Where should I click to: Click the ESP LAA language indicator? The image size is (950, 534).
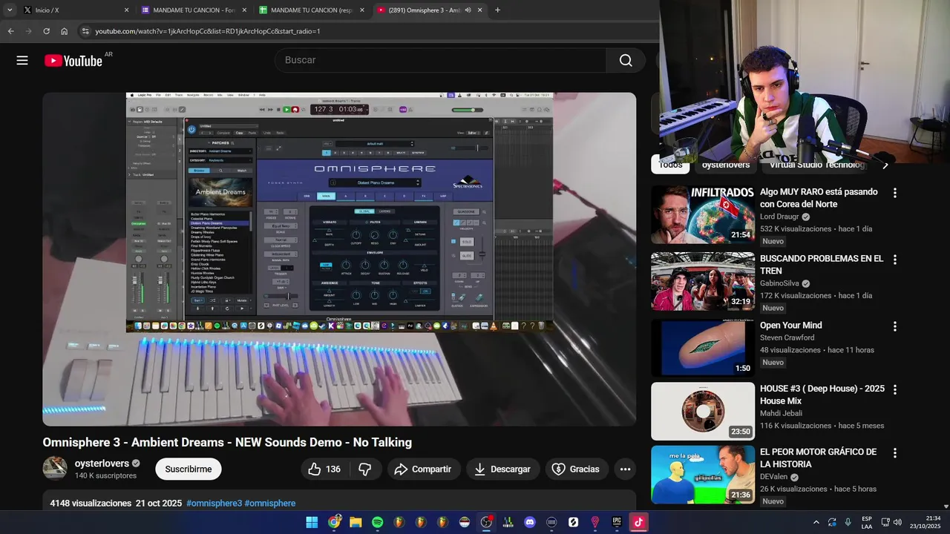click(x=867, y=522)
